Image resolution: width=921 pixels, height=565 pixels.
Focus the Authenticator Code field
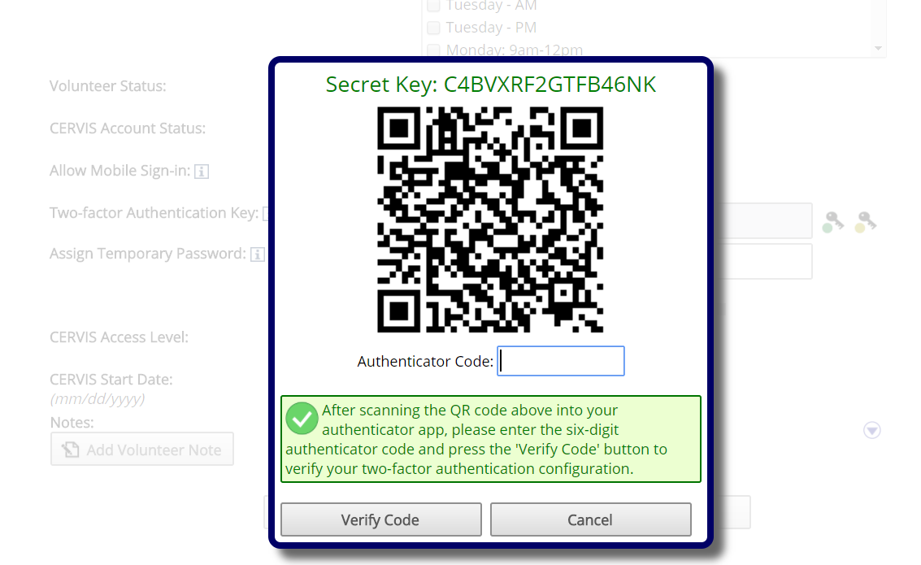[561, 361]
